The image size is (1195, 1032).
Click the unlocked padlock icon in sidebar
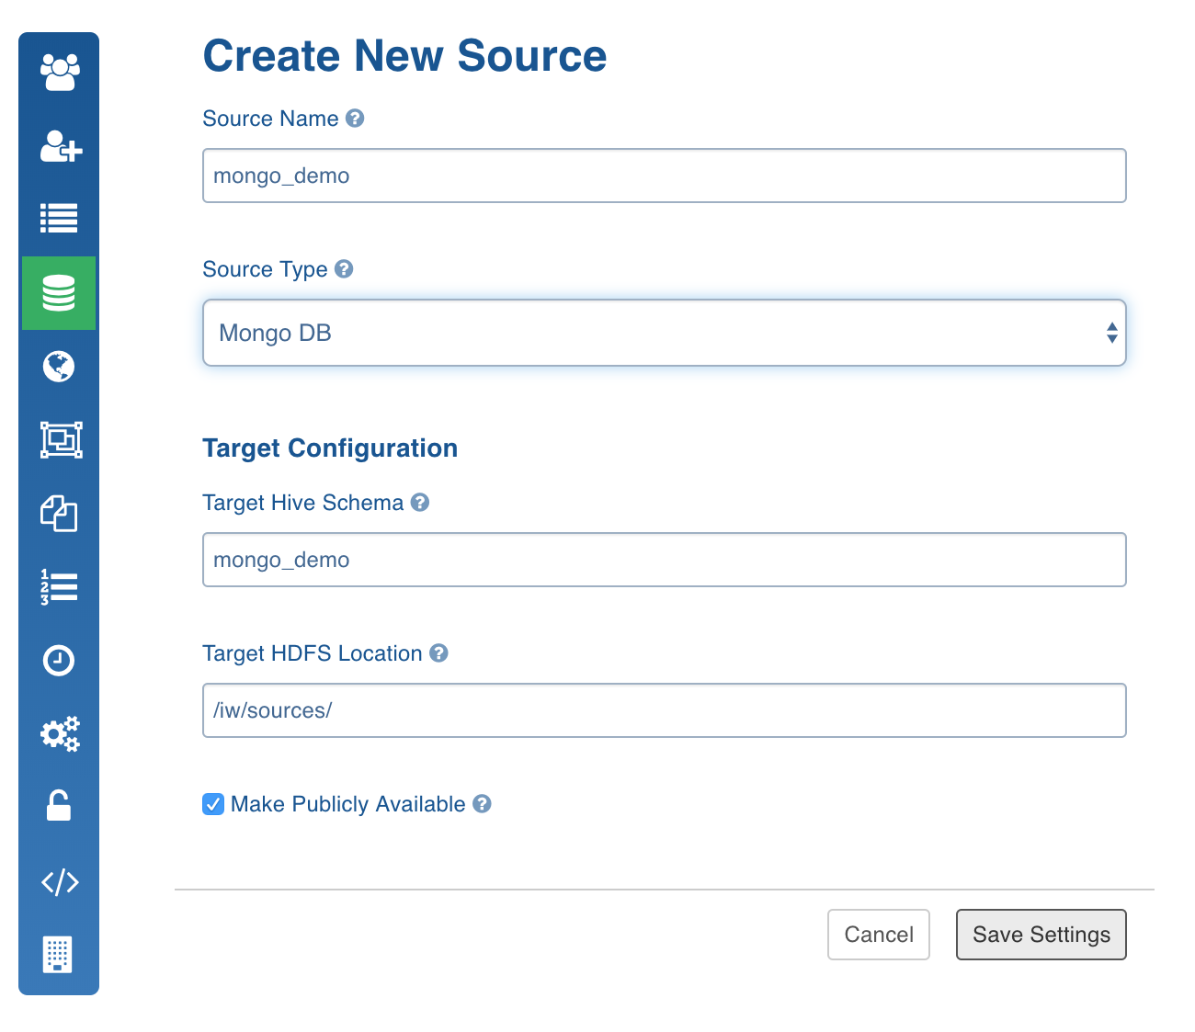pos(59,806)
